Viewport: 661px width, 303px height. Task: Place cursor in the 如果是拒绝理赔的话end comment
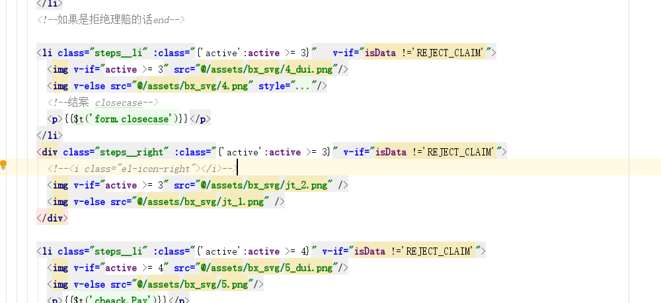click(111, 20)
